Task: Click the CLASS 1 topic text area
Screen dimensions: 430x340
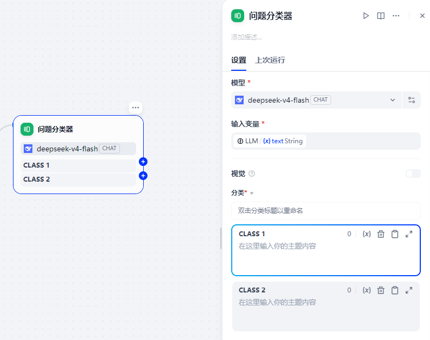Action: click(326, 257)
